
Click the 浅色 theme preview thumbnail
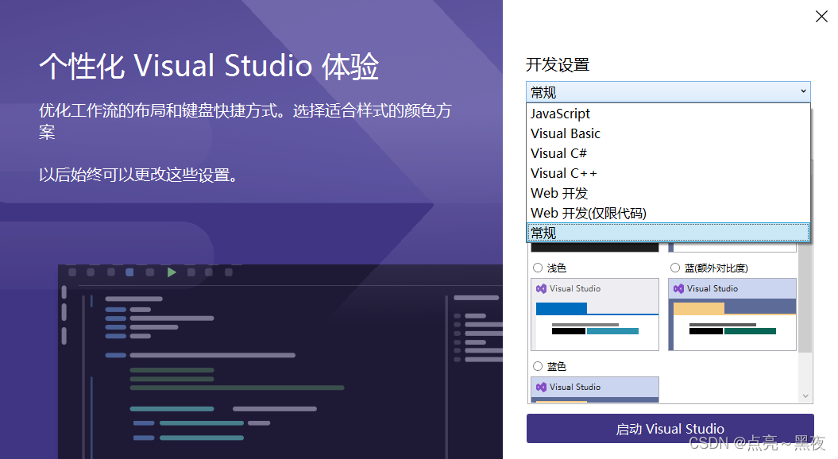[x=595, y=314]
